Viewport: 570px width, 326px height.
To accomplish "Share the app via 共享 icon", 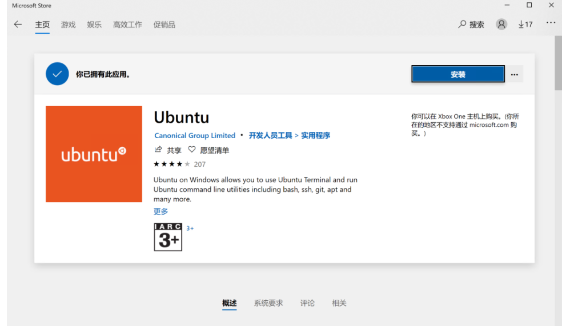I will pos(158,150).
